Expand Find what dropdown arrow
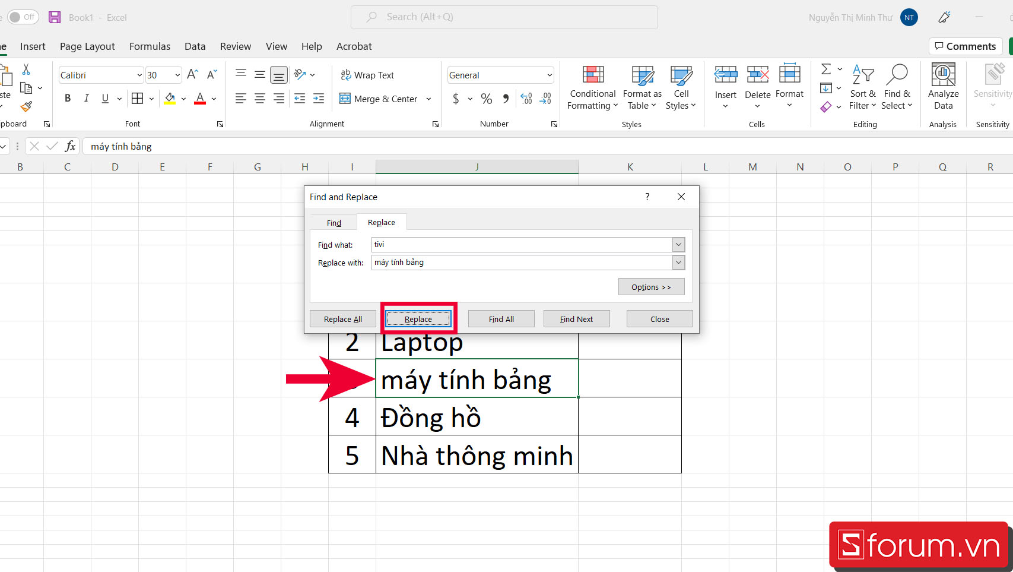This screenshot has width=1013, height=572. click(x=678, y=244)
